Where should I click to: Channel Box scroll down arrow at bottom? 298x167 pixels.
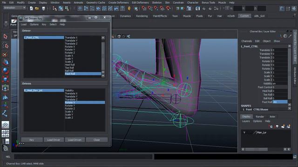point(290,109)
